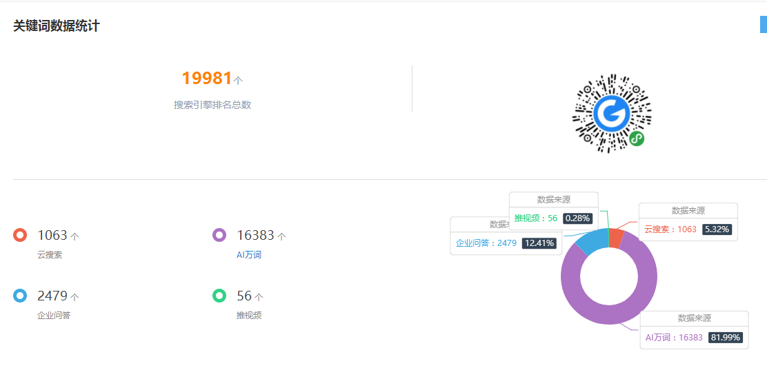The image size is (767, 379).
Task: Click the 1063 云搜索 count
Action: tap(52, 236)
